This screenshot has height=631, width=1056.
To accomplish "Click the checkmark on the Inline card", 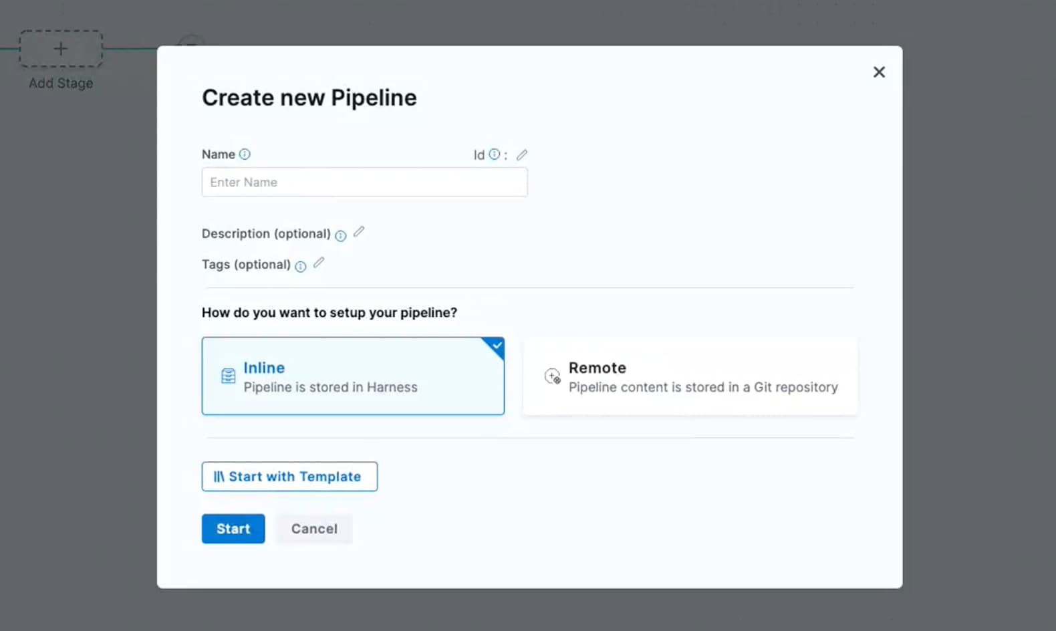I will point(497,346).
